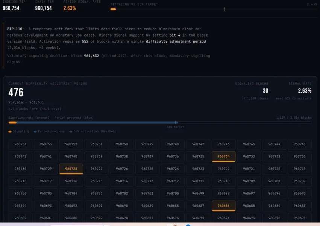Click the 55% tick on the top signaling bar
320x226 pixels.
click(224, 9)
